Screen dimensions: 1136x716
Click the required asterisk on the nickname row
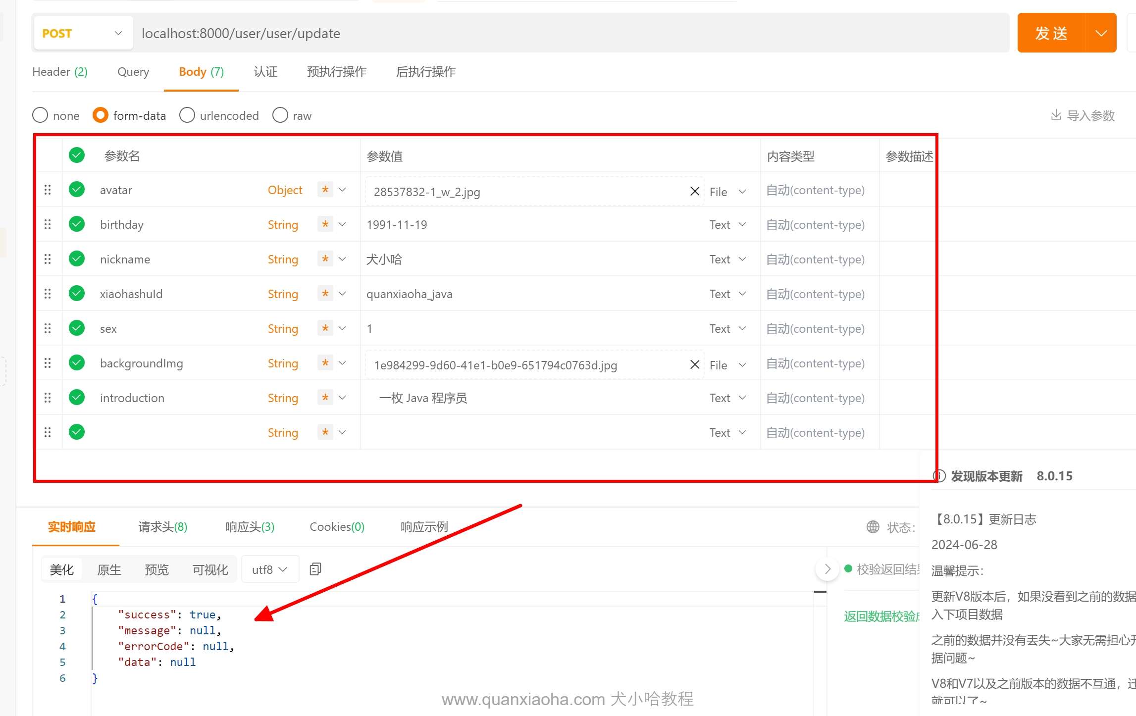point(325,259)
